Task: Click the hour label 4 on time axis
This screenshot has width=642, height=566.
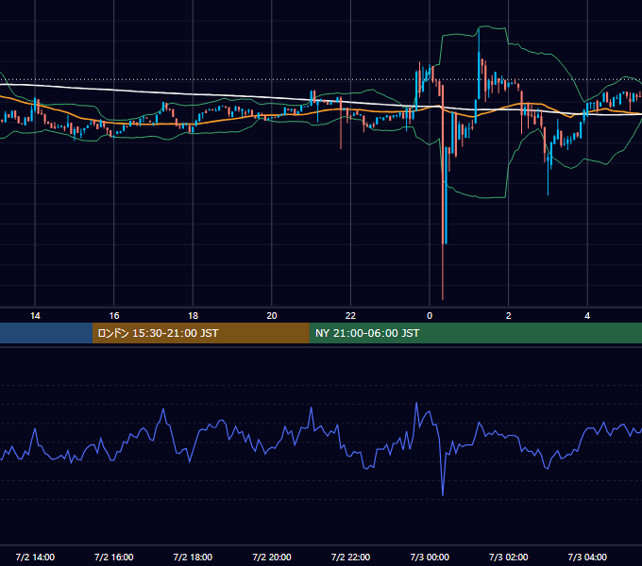Action: pos(587,316)
